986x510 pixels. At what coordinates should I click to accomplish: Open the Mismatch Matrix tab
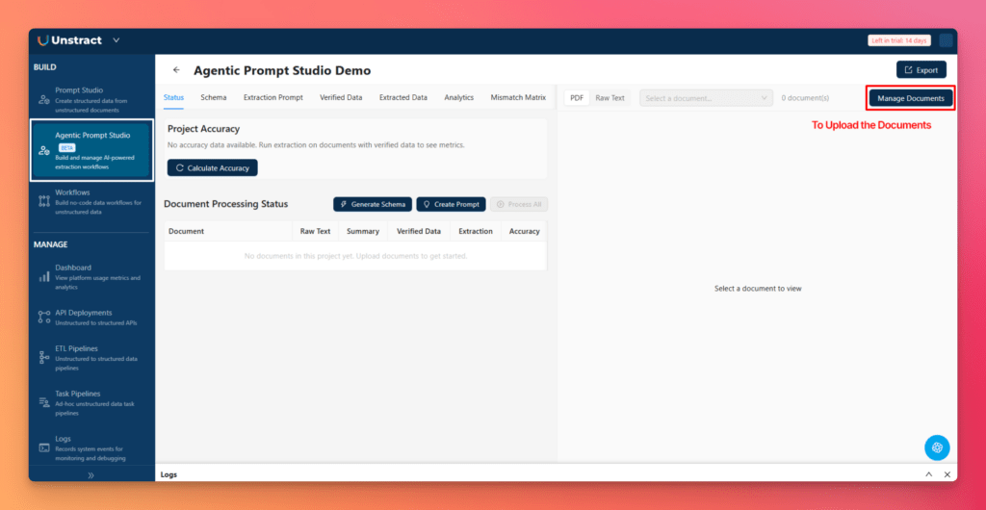click(518, 97)
